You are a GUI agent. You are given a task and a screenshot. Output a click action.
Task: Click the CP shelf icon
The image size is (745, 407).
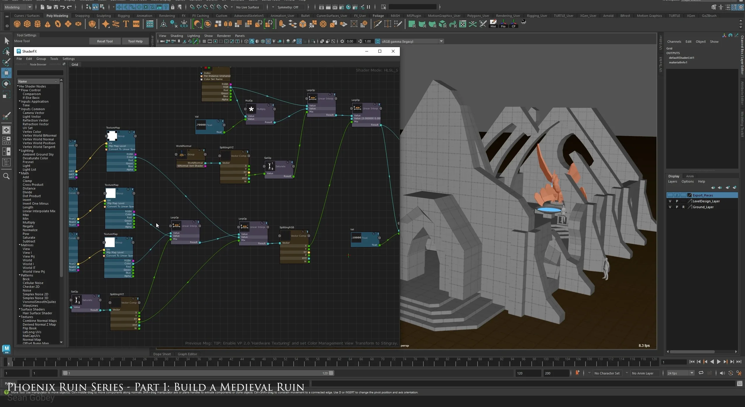(x=513, y=24)
